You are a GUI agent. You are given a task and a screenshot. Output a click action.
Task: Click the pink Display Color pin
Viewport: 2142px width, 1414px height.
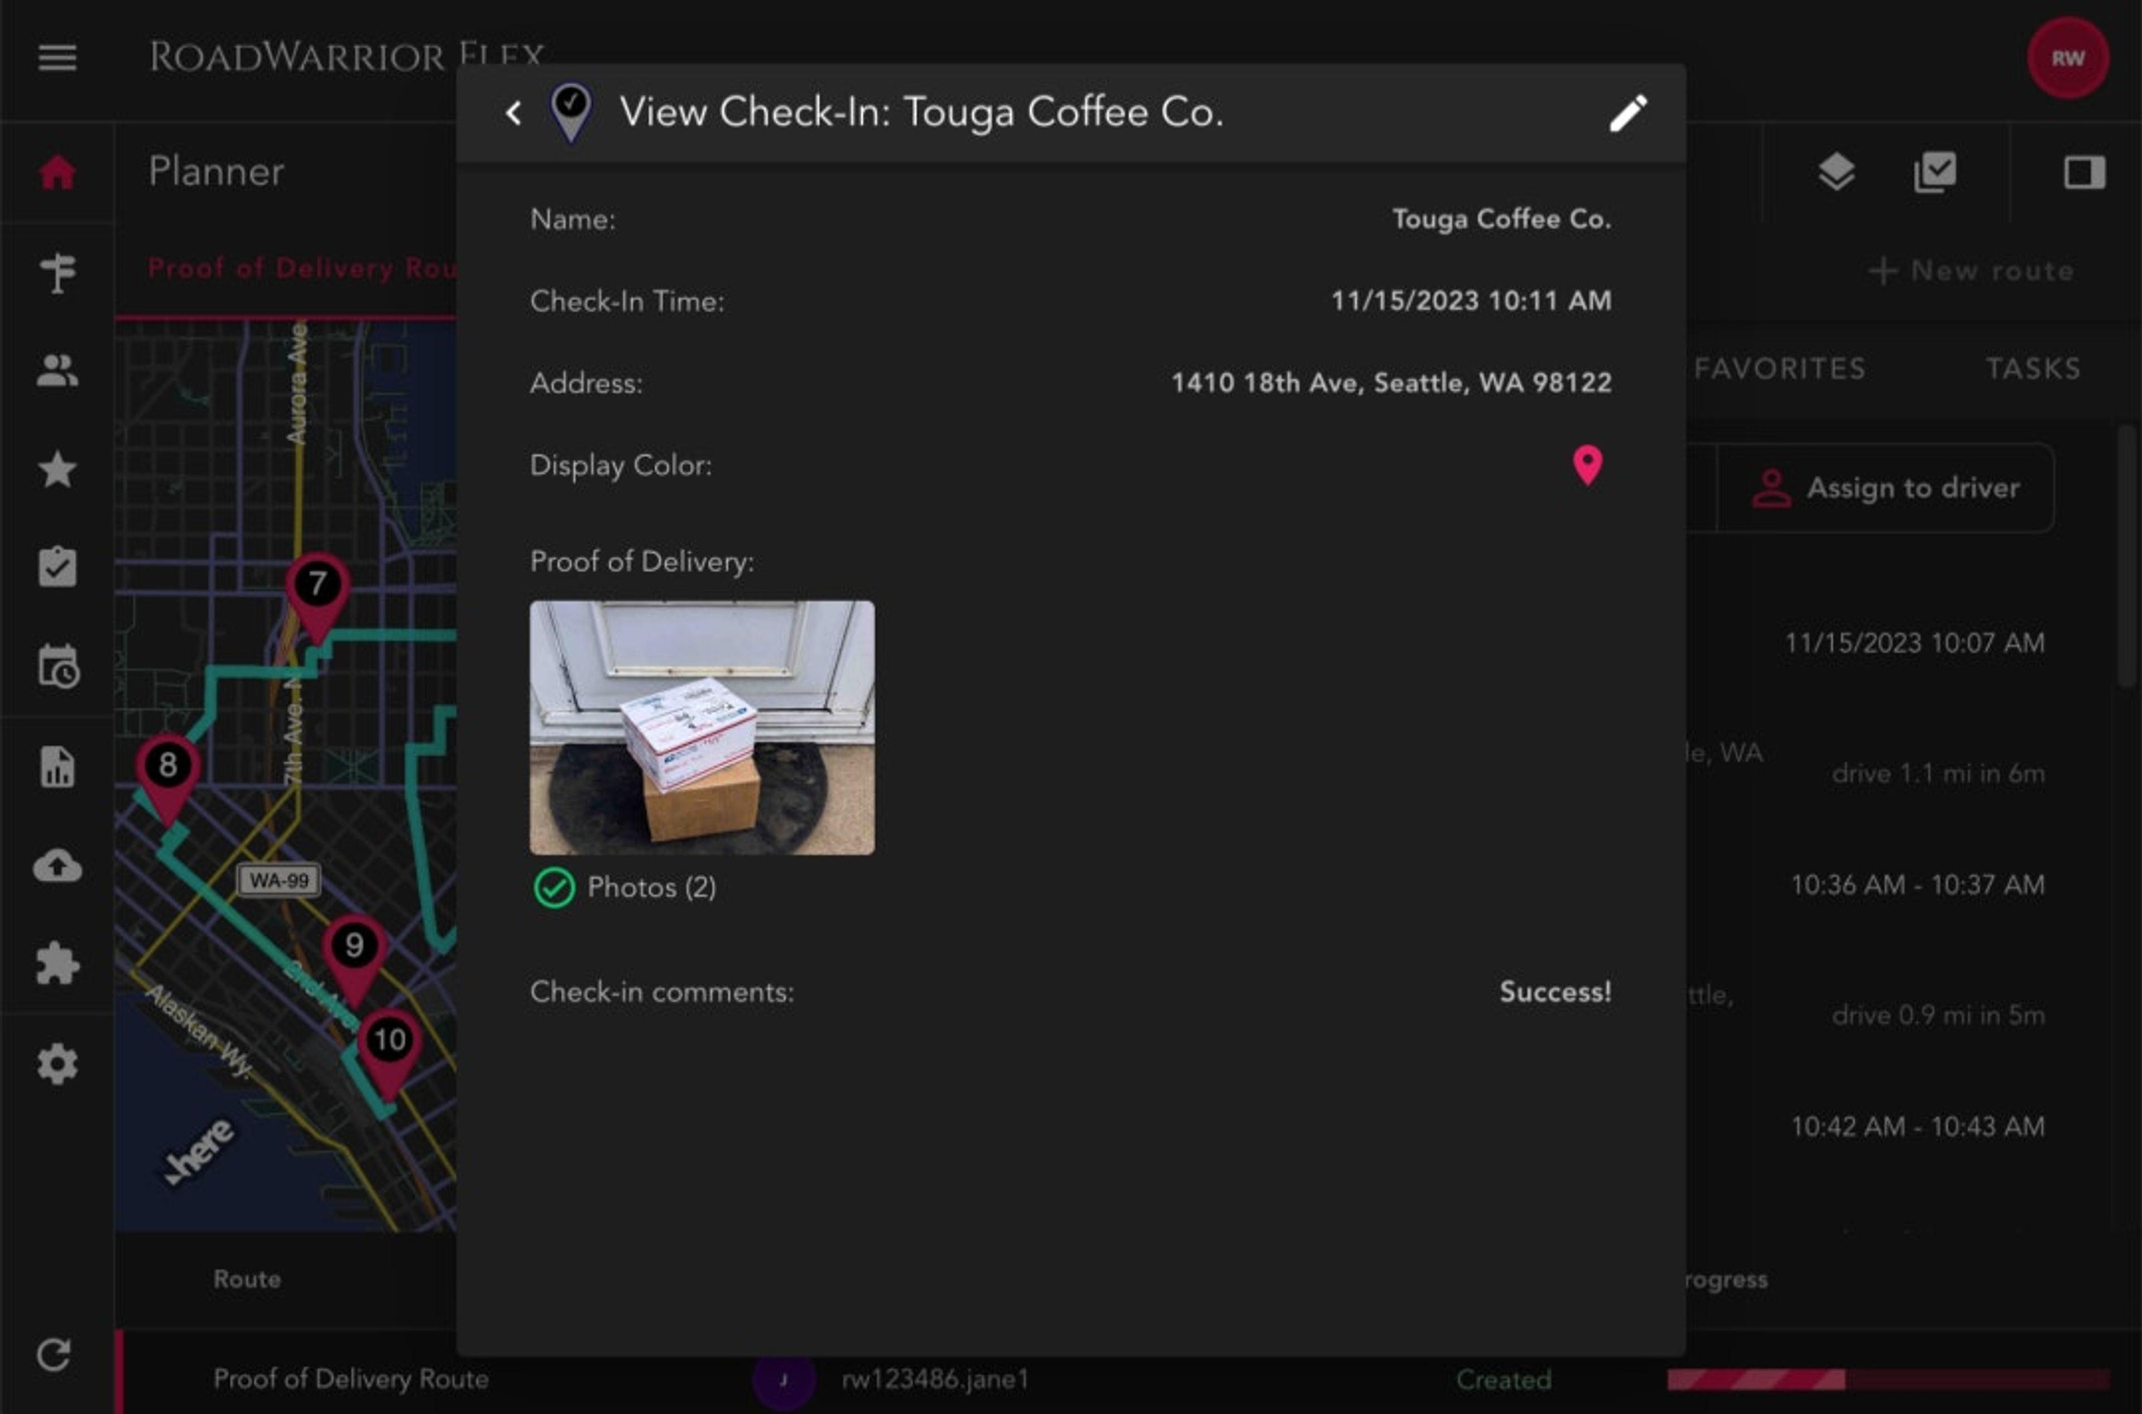click(1587, 465)
